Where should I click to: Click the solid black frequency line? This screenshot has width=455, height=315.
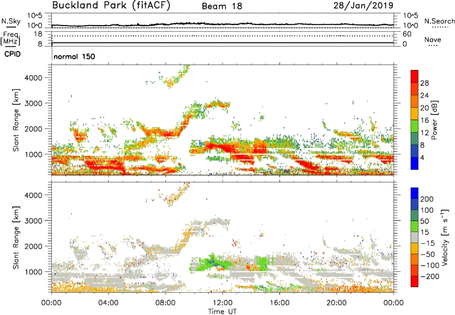click(x=222, y=43)
